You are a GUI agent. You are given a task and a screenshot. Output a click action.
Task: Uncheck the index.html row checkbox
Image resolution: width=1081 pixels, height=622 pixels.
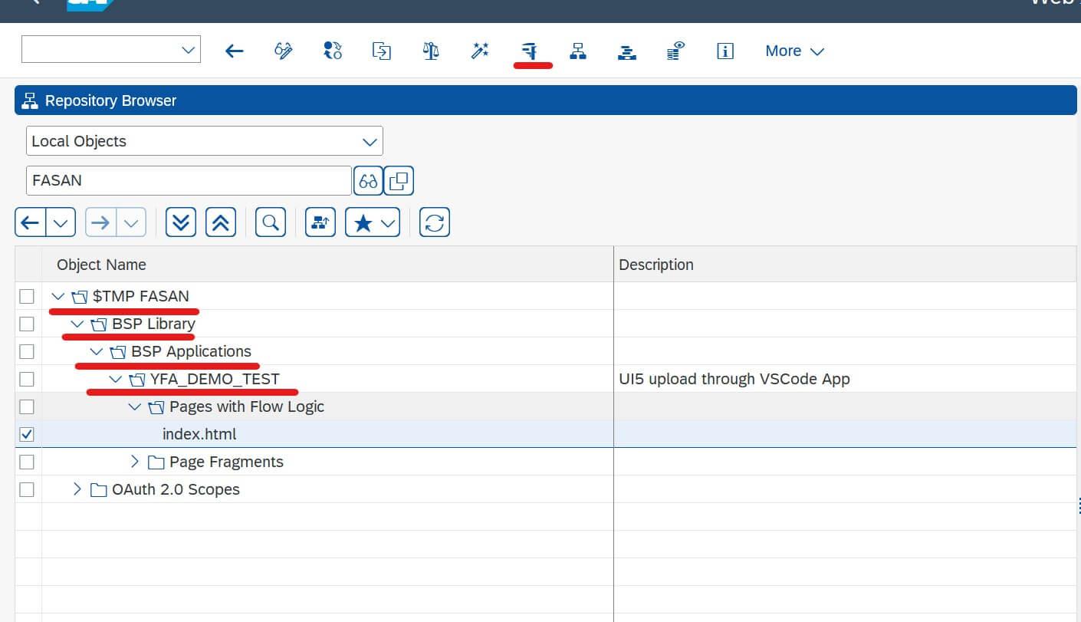pyautogui.click(x=27, y=434)
